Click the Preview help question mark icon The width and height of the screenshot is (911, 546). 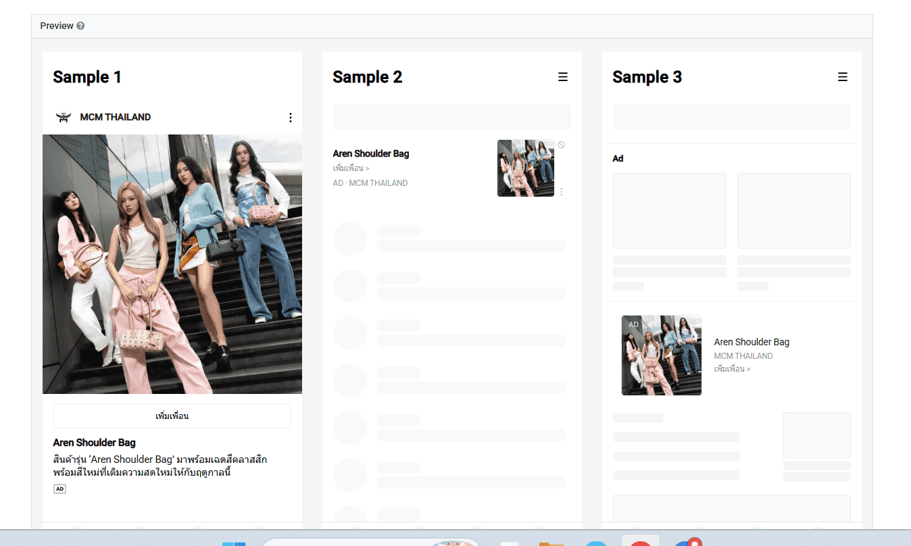click(x=80, y=26)
